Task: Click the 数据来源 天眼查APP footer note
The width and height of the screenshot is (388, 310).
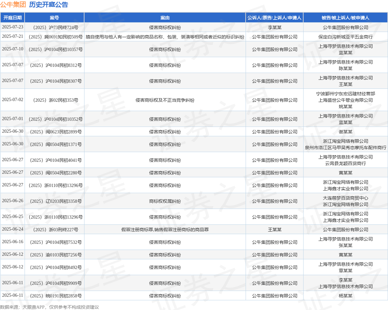Action: coord(50,307)
